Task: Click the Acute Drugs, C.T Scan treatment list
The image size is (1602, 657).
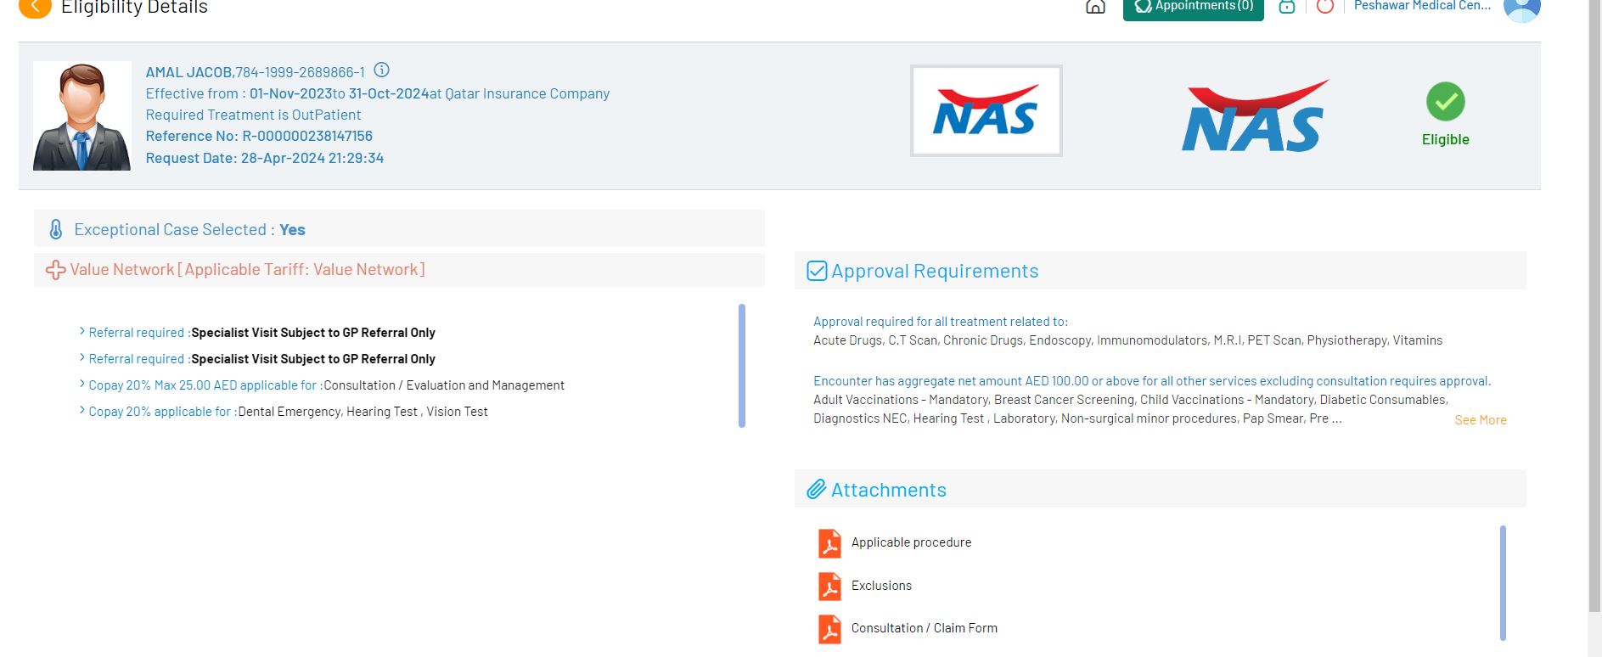Action: coord(1127,340)
